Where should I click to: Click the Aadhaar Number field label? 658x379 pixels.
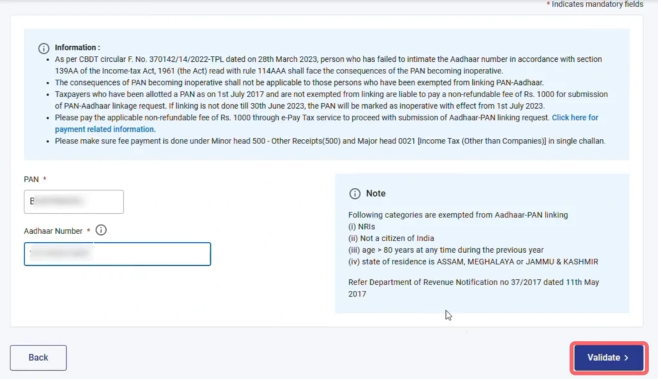click(x=53, y=231)
